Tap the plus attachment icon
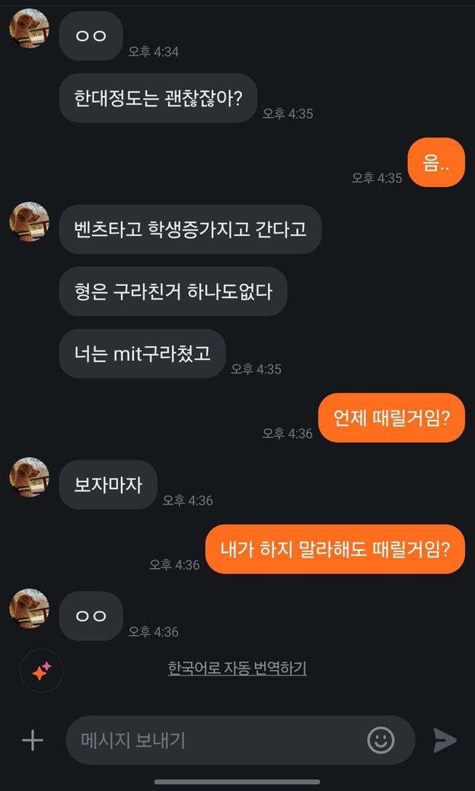The width and height of the screenshot is (475, 791). point(32,740)
